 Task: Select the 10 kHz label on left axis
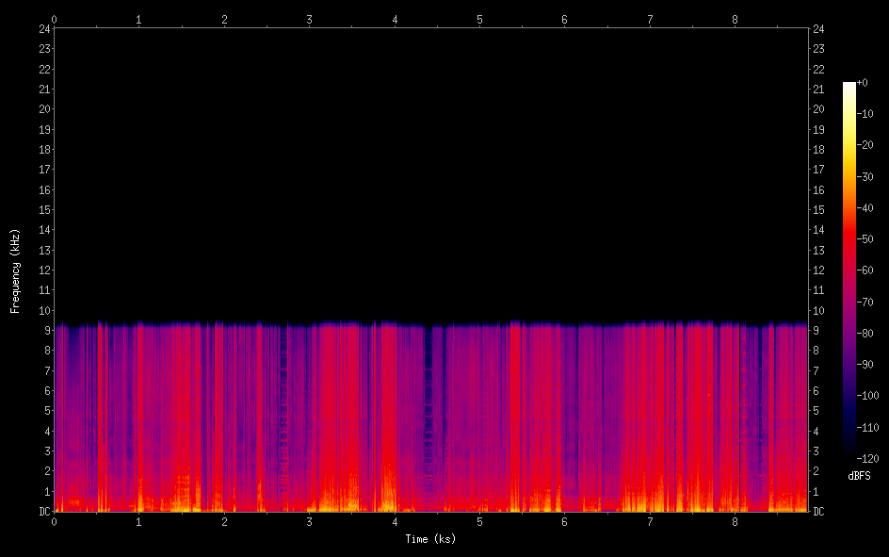point(43,311)
